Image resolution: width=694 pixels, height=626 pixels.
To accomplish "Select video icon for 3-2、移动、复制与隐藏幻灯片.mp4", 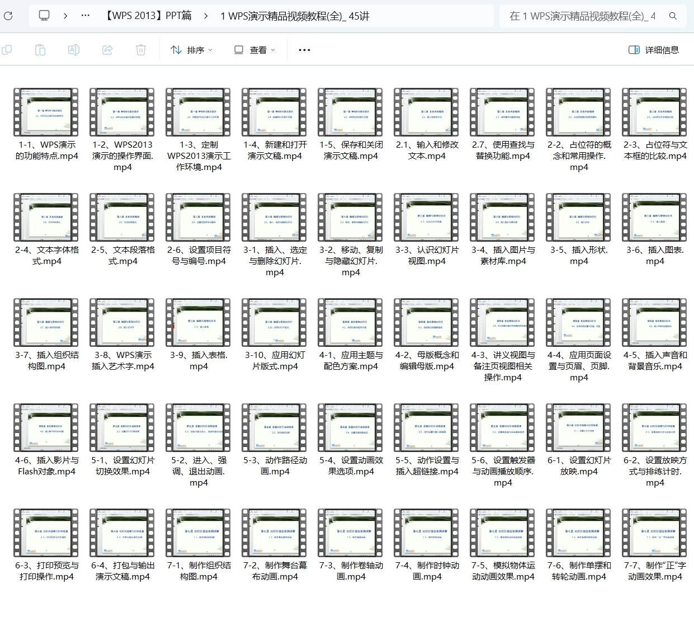I will 351,218.
